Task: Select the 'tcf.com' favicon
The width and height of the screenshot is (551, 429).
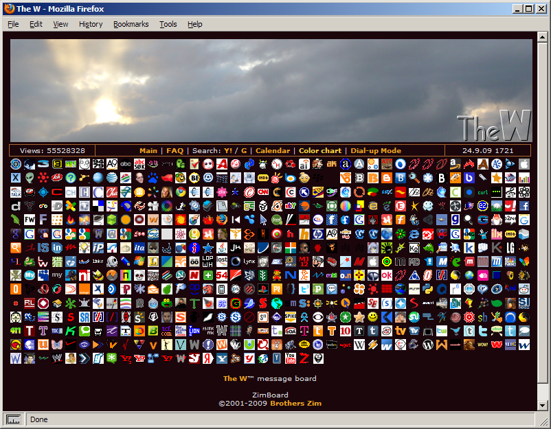Action: pos(166,331)
